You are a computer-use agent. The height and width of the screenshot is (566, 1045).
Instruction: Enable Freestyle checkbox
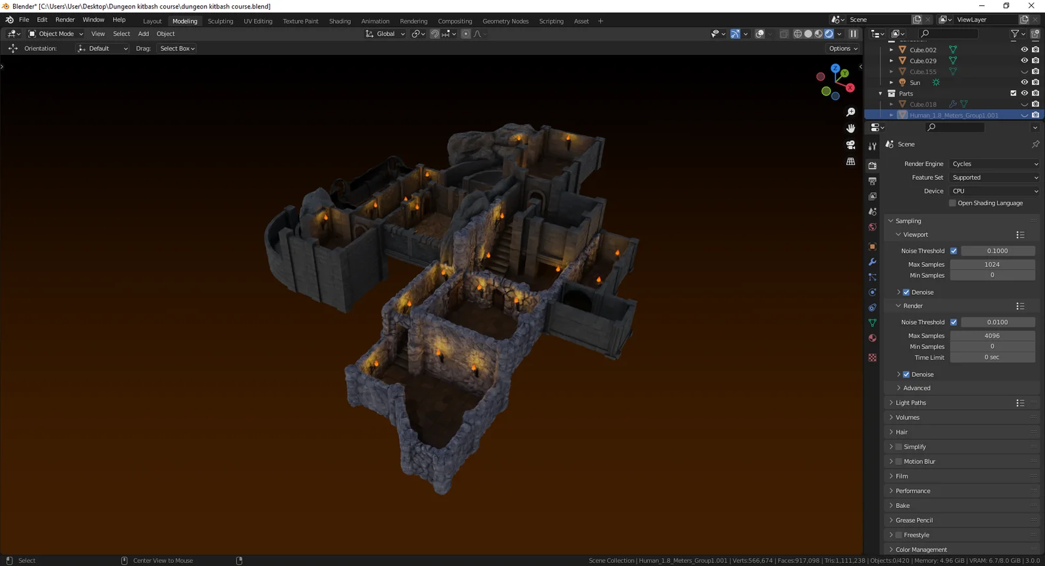(899, 535)
